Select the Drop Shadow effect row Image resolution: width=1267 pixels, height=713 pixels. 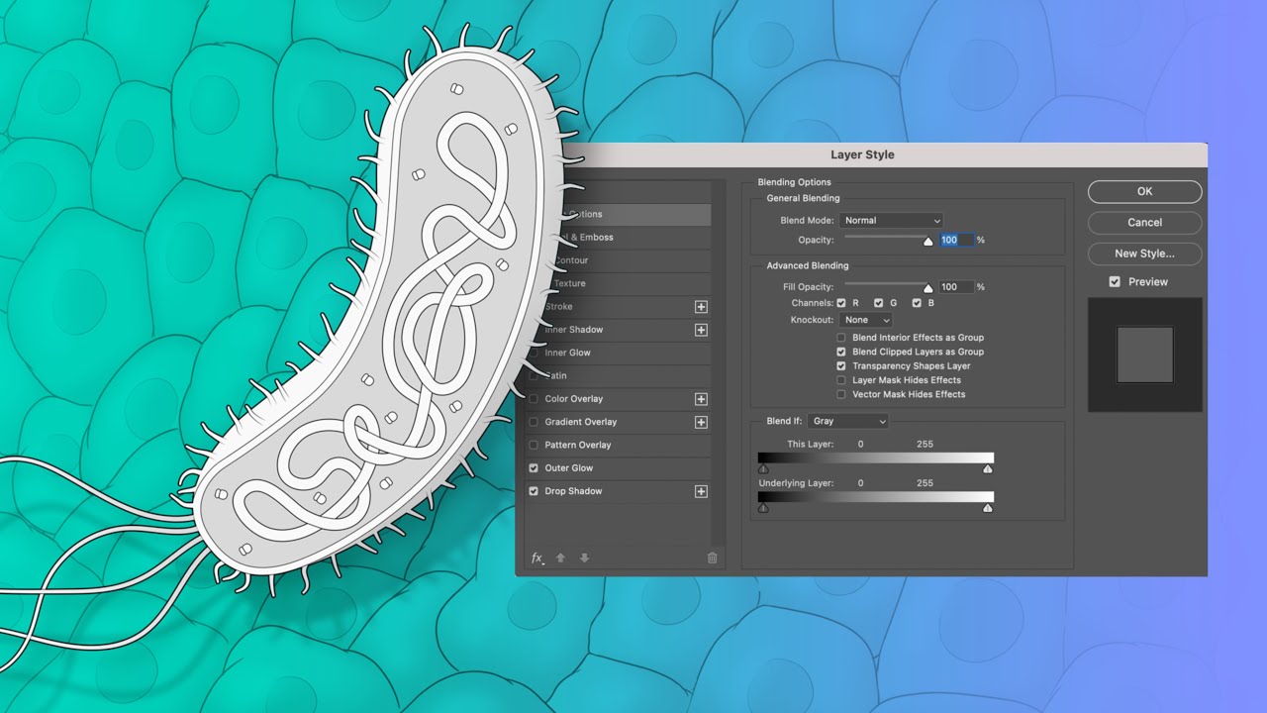point(619,491)
